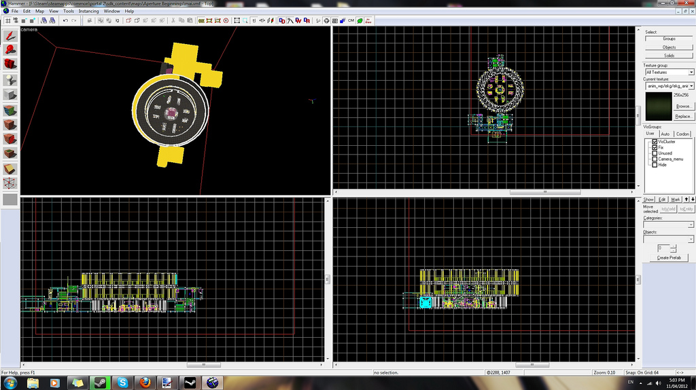The height and width of the screenshot is (390, 696).
Task: Enable the Camera_menu visgroup checkbox
Action: 655,159
